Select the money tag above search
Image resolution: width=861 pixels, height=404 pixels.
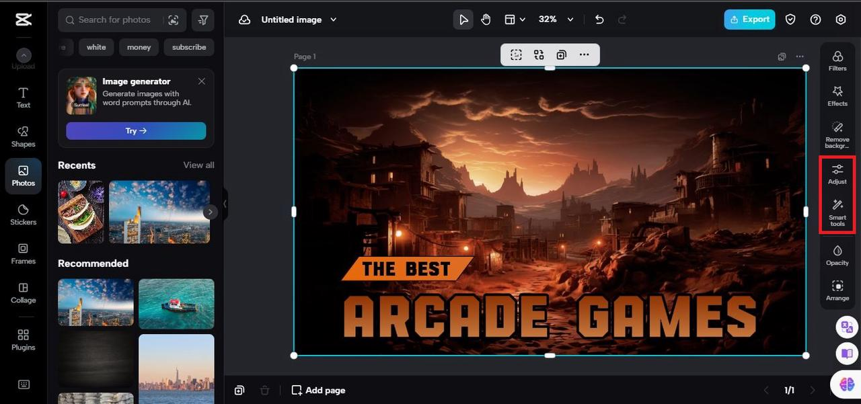click(139, 47)
